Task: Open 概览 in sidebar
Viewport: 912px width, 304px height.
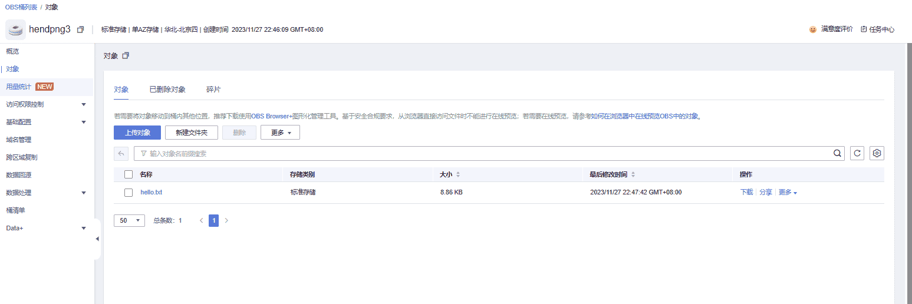Action: 12,51
